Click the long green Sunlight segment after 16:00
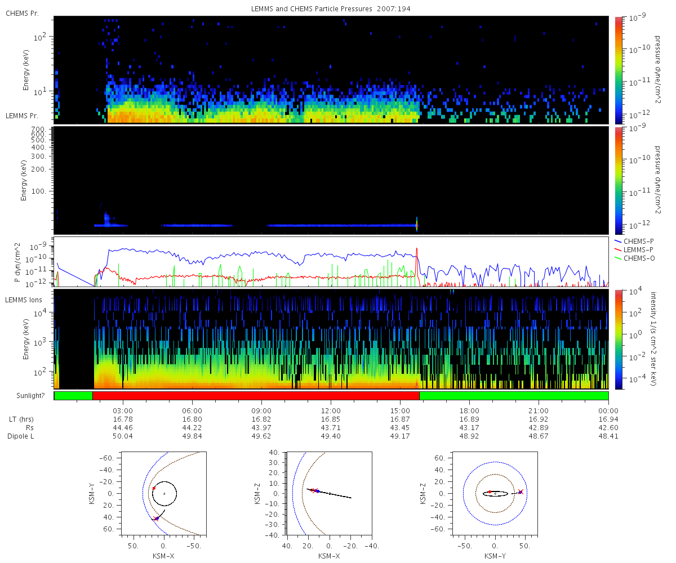The height and width of the screenshot is (563, 676). click(514, 396)
